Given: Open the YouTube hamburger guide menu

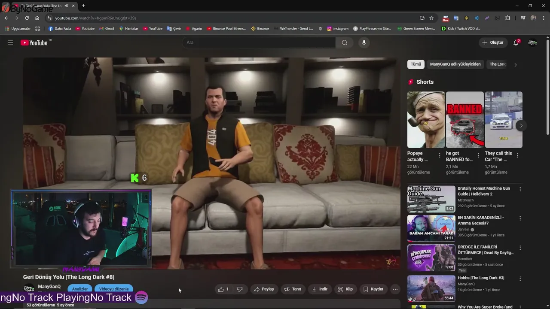Looking at the screenshot, I should point(10,42).
